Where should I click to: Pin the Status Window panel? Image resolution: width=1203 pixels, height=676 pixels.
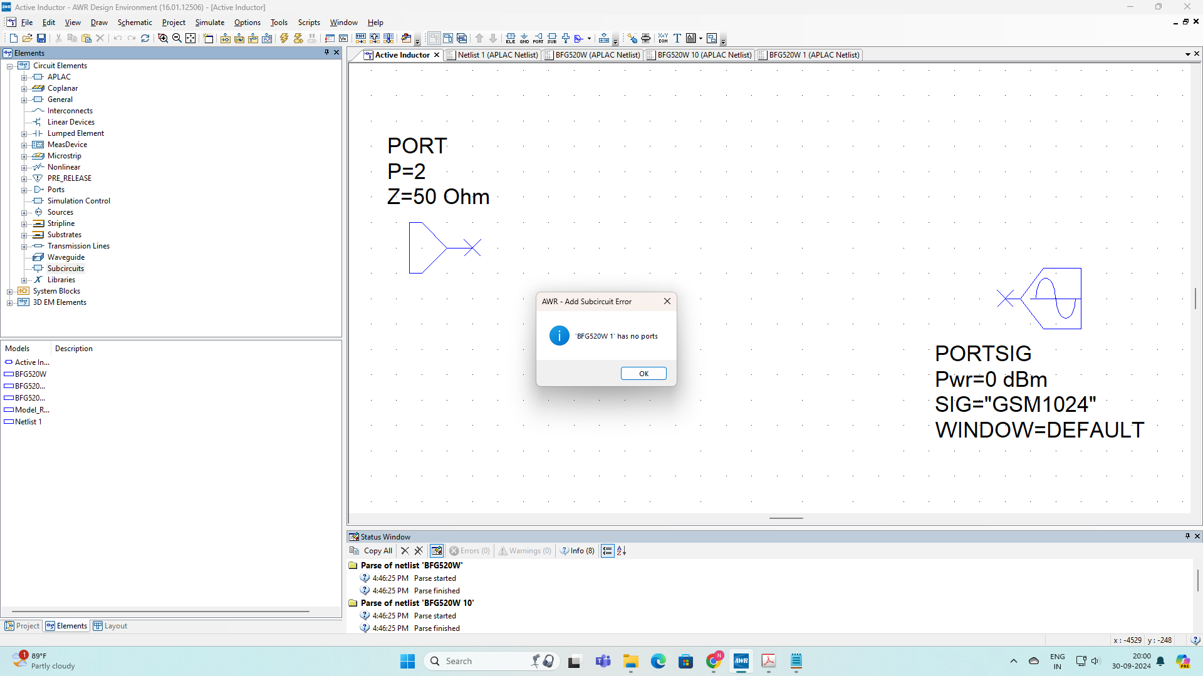click(x=1187, y=536)
